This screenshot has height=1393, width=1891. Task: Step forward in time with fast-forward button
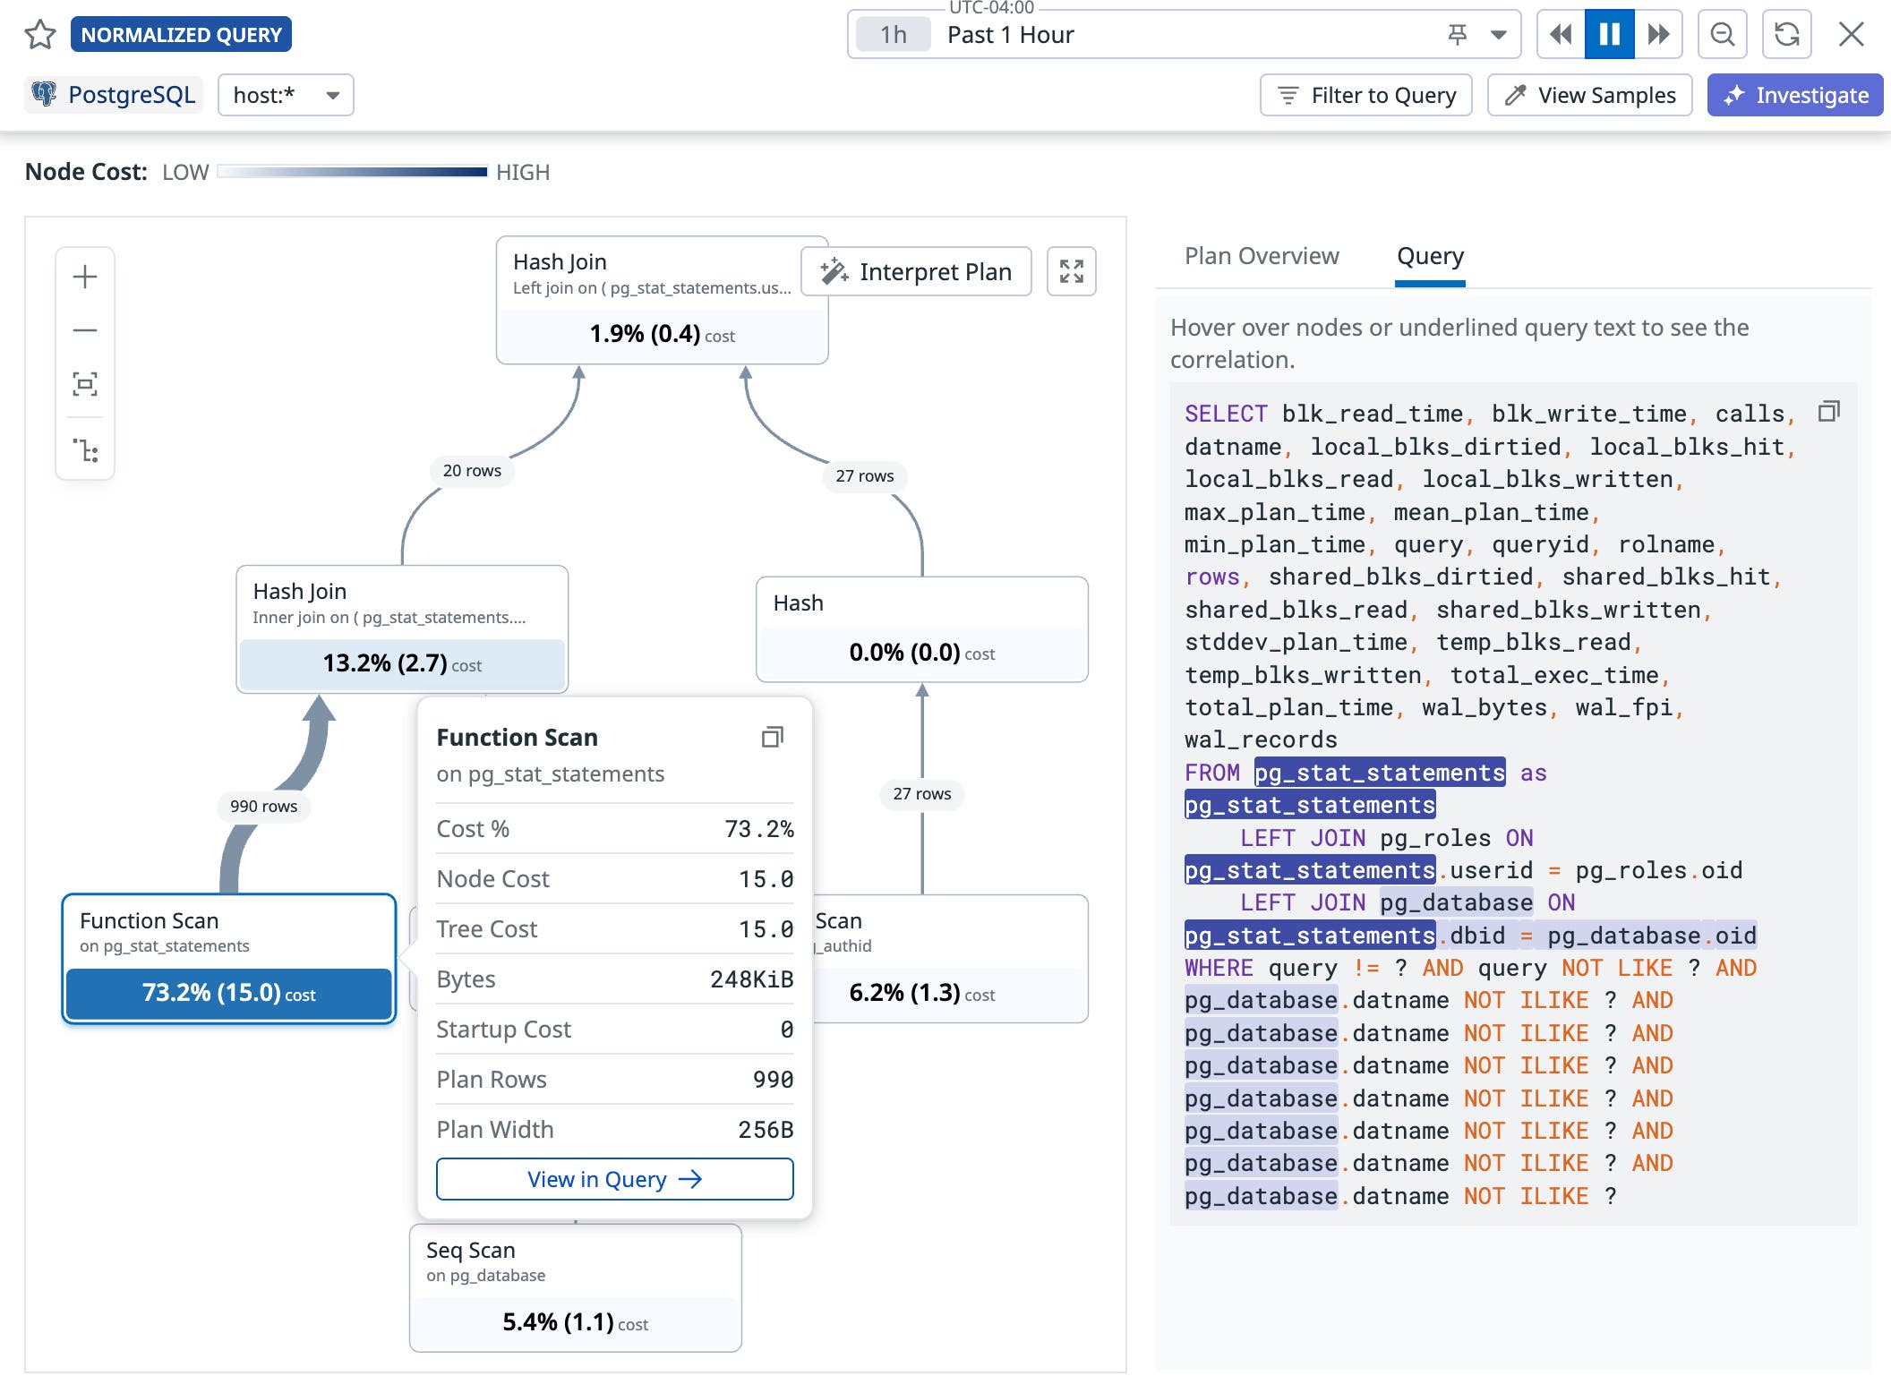pos(1658,35)
